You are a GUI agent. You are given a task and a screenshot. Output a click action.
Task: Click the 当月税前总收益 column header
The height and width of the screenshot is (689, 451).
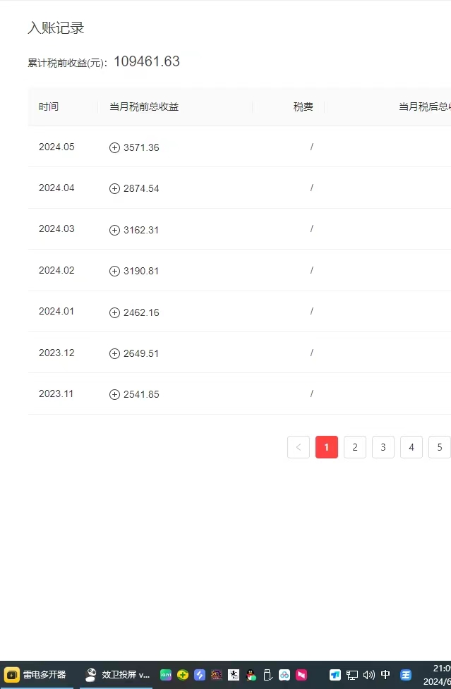tap(144, 107)
